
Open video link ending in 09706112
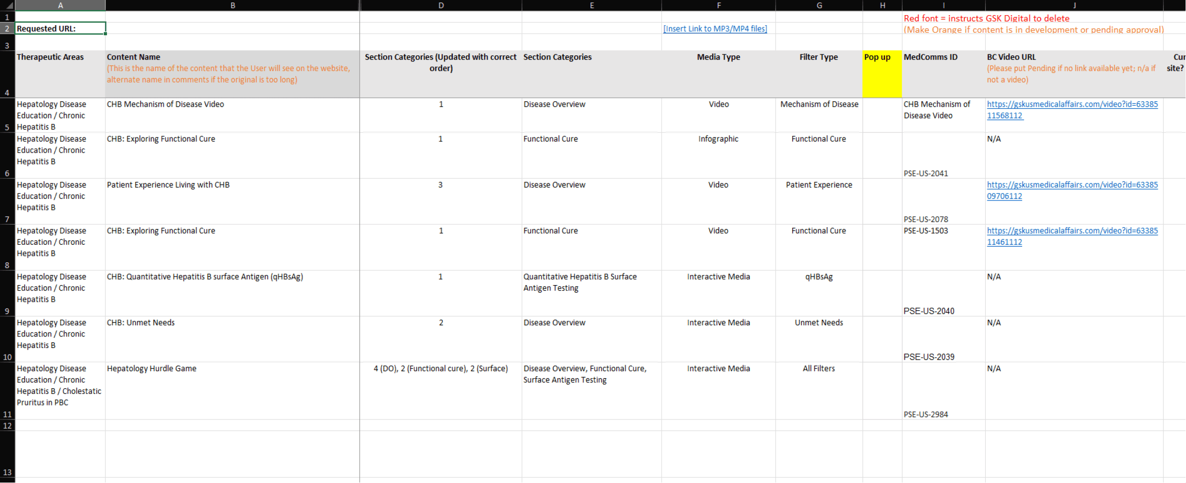1072,190
